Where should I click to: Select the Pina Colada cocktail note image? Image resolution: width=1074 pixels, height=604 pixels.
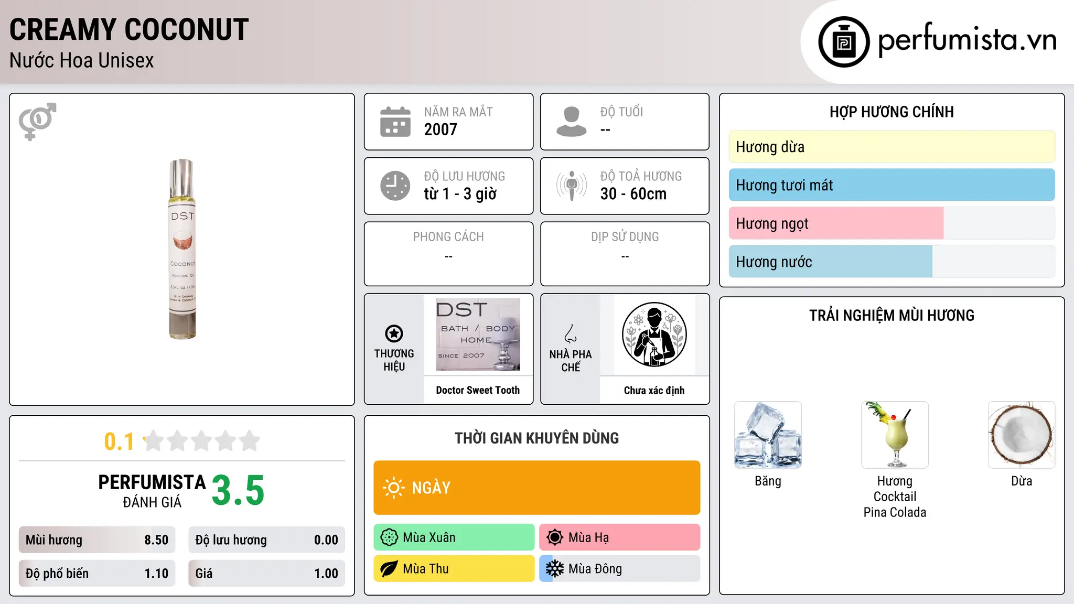coord(895,435)
